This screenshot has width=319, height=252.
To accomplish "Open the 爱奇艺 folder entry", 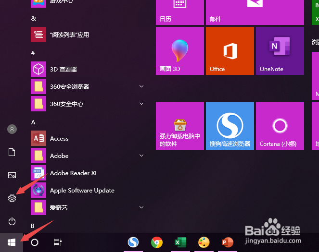I will coord(88,207).
